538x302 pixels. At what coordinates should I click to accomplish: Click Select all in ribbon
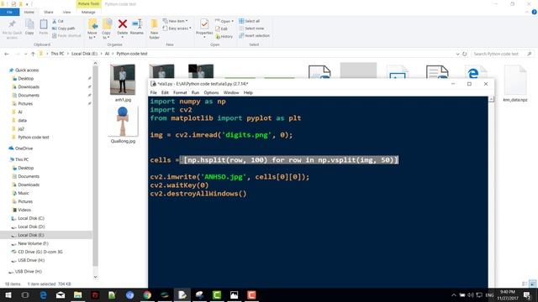click(250, 21)
